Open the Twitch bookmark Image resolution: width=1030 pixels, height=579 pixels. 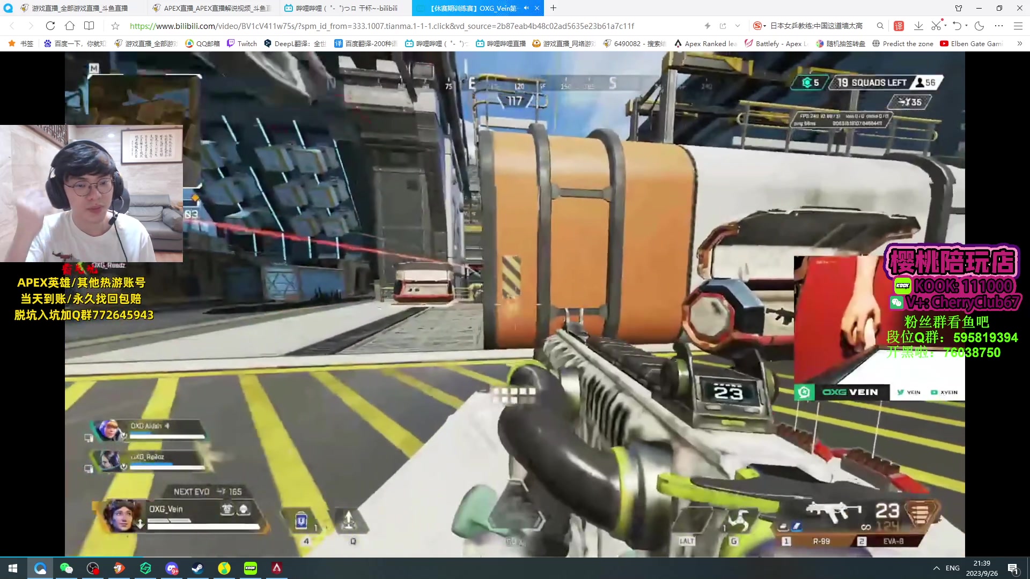coord(242,43)
